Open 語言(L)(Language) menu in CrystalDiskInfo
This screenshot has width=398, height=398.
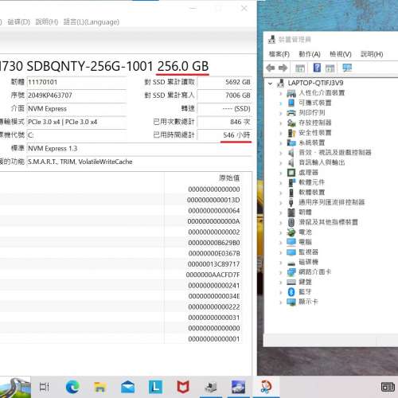pos(92,21)
